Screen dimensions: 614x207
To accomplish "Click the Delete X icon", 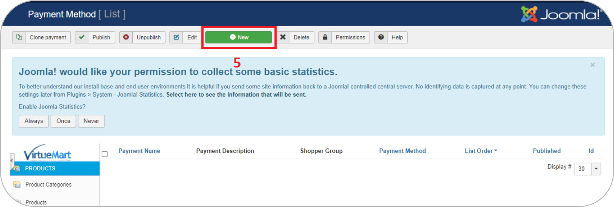I will tap(283, 37).
